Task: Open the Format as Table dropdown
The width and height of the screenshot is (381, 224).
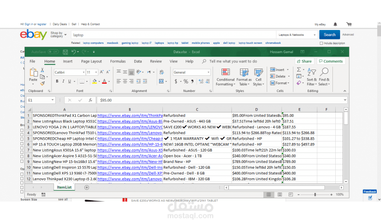Action: click(244, 77)
